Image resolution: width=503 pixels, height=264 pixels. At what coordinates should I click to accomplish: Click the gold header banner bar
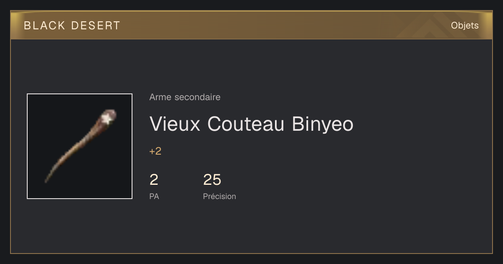[251, 25]
